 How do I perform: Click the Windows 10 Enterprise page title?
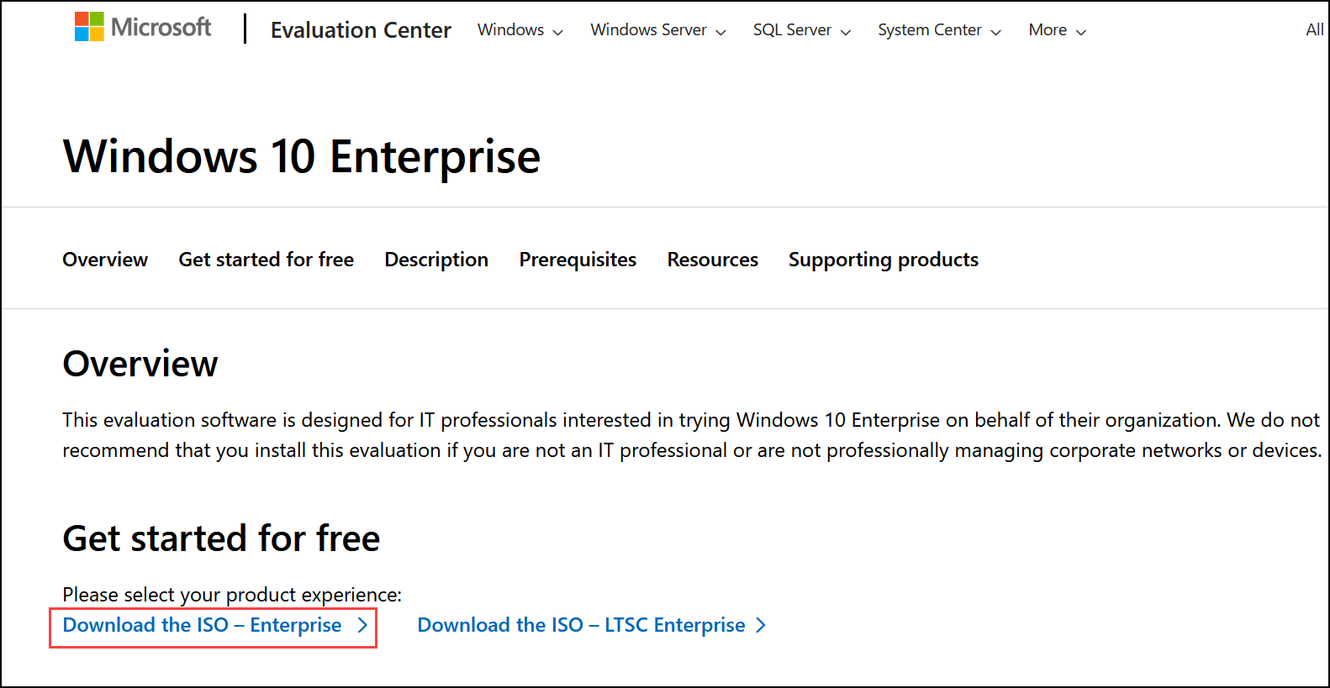[302, 157]
